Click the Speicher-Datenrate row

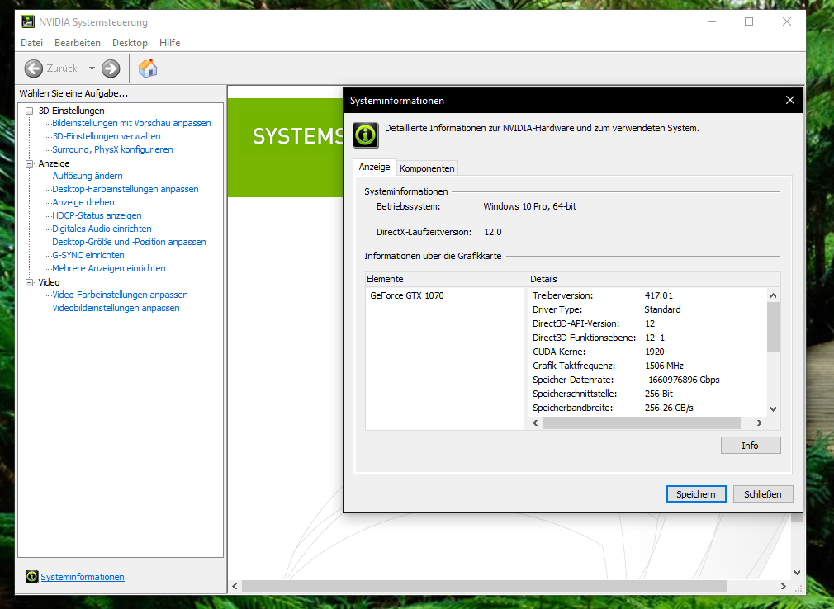pos(648,380)
